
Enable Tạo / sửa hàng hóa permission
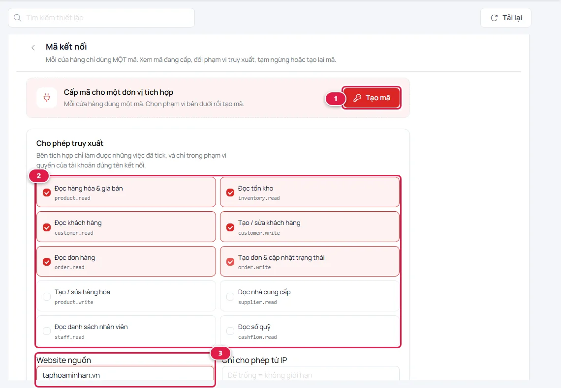tap(47, 297)
